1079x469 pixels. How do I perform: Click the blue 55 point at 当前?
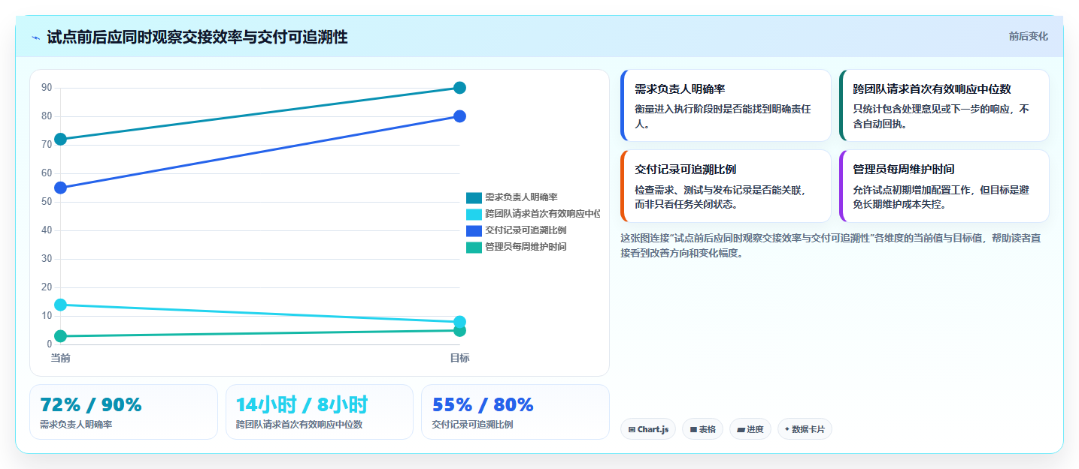(x=60, y=188)
